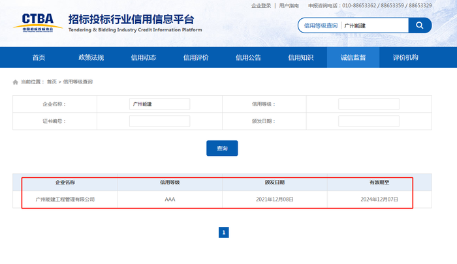
Task: Click the home icon in breadcrumb
Action: (x=16, y=82)
